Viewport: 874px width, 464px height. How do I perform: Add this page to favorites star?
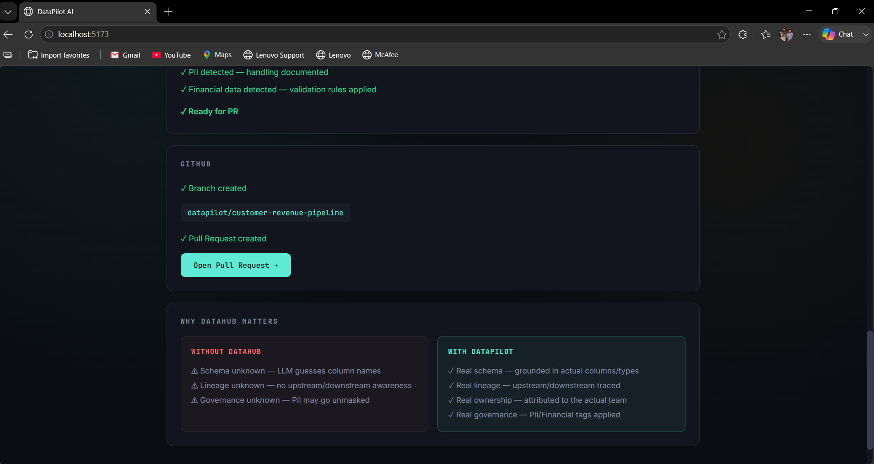pyautogui.click(x=722, y=34)
